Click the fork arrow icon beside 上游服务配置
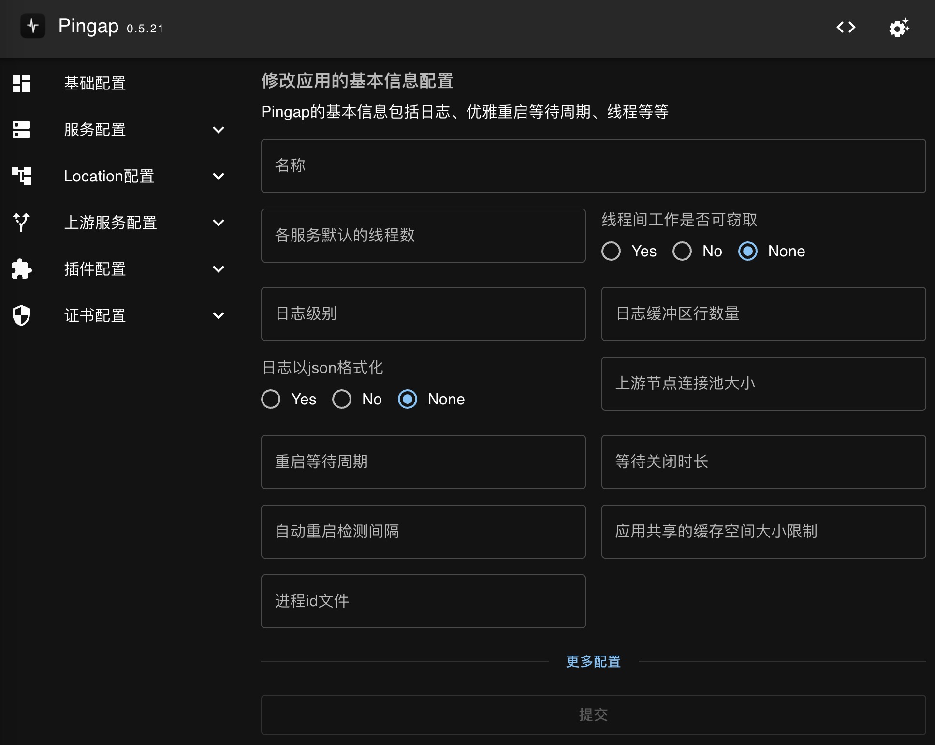The width and height of the screenshot is (935, 745). pyautogui.click(x=21, y=223)
